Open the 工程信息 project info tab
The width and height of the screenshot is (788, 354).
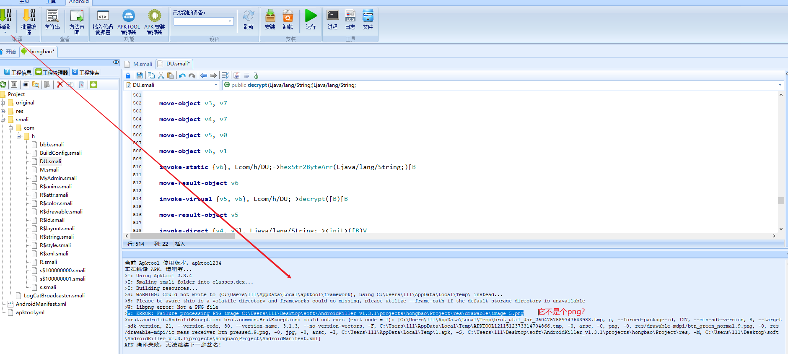click(x=18, y=73)
